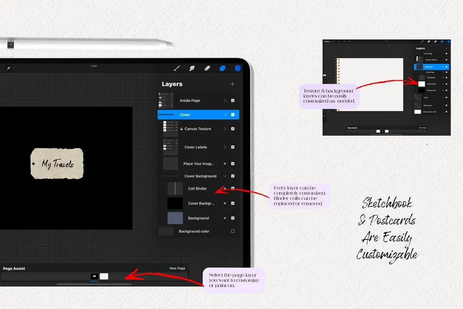463x309 pixels.
Task: Open the blue color circle on the large iPad
Action: [238, 68]
